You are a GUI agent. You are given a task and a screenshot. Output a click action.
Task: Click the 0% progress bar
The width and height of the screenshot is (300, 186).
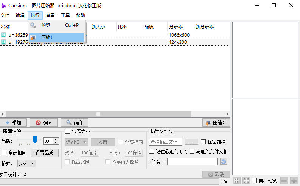coord(109,181)
